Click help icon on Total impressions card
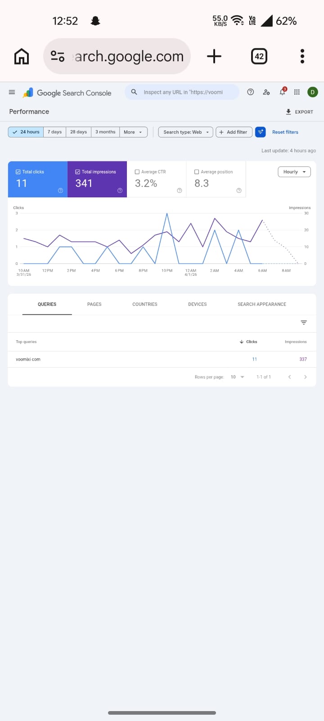Screen dimensions: 324x721 [120, 191]
